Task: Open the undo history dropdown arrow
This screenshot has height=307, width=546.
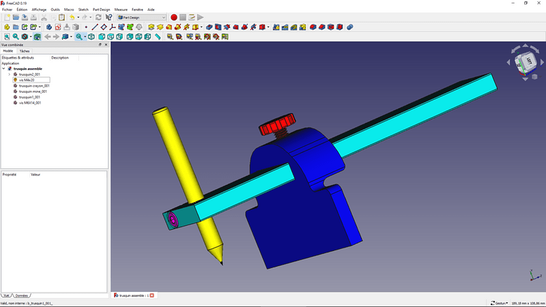Action: coord(78,18)
